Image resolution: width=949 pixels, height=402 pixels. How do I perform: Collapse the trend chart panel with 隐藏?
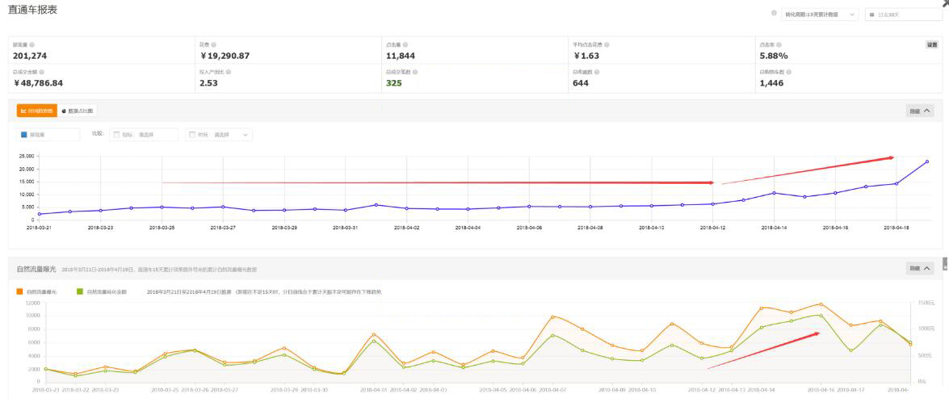tap(920, 111)
